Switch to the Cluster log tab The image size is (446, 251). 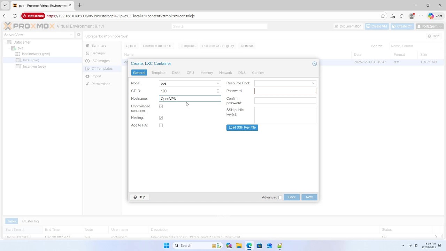coord(30,221)
